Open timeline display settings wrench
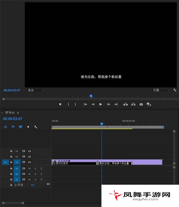179x207 pixels. 36,127
